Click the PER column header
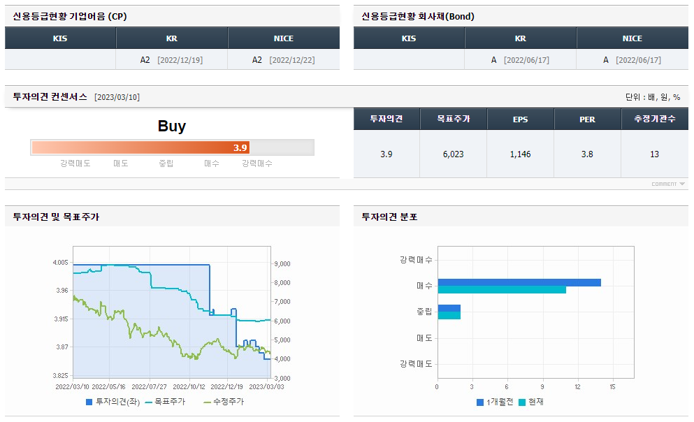The height and width of the screenshot is (422, 694). tap(587, 119)
